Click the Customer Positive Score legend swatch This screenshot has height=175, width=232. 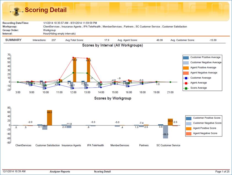point(189,118)
